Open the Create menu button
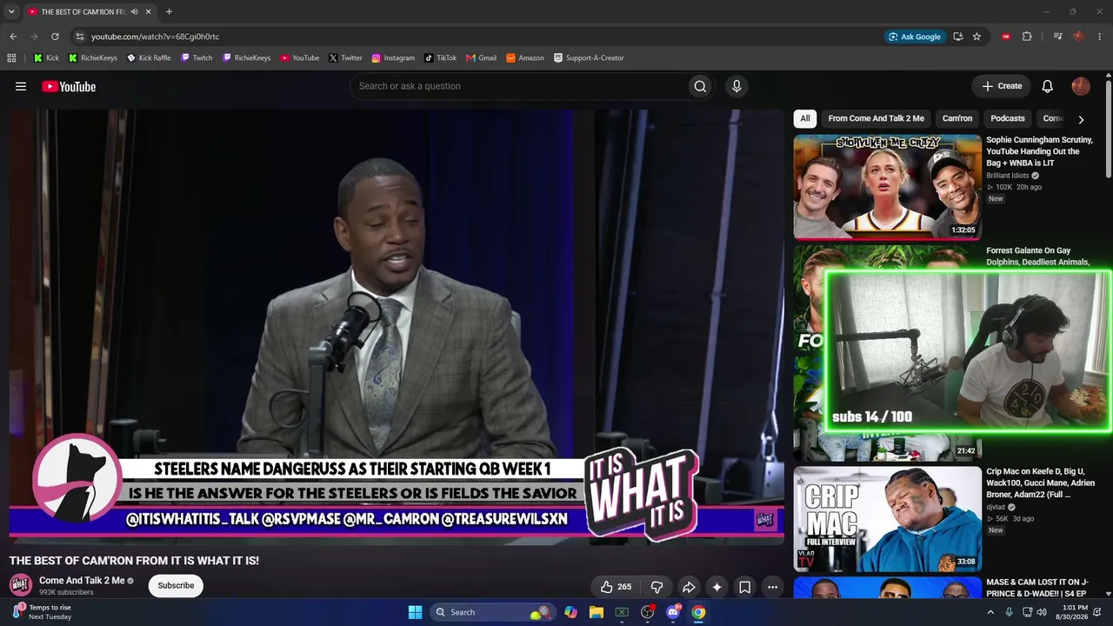The width and height of the screenshot is (1113, 626). pyautogui.click(x=1002, y=86)
